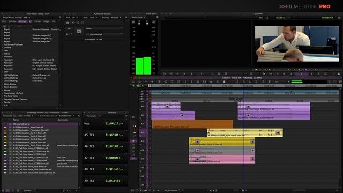Open the bin panel settings gear
The width and height of the screenshot is (343, 193).
79,116
